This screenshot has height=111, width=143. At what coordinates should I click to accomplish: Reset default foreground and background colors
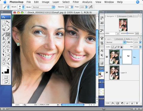click(x=3, y=73)
